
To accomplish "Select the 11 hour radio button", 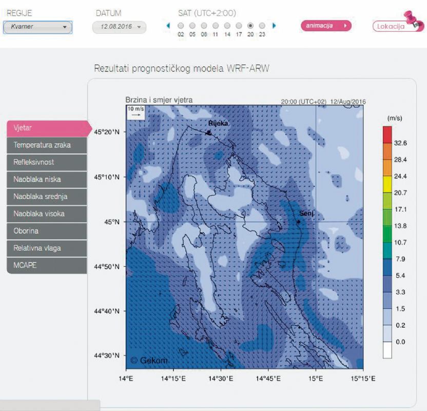I will [x=216, y=25].
